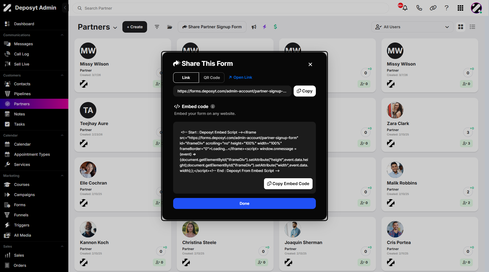
Task: Select the Link tab
Action: click(186, 78)
